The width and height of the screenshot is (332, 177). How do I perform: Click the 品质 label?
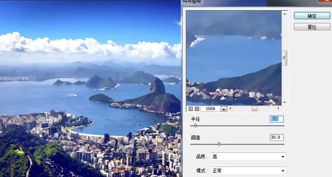pos(202,157)
